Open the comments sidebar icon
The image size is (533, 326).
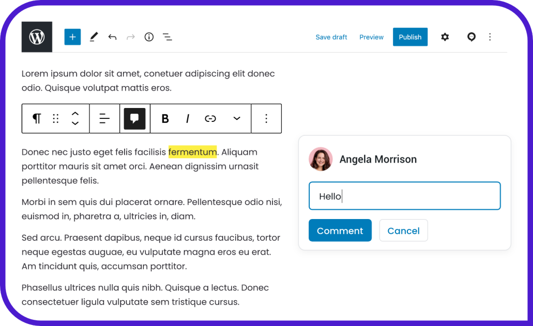(x=471, y=37)
